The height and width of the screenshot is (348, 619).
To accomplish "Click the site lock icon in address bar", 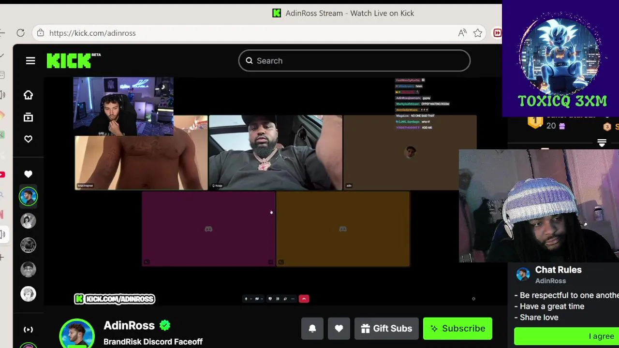I will (41, 33).
